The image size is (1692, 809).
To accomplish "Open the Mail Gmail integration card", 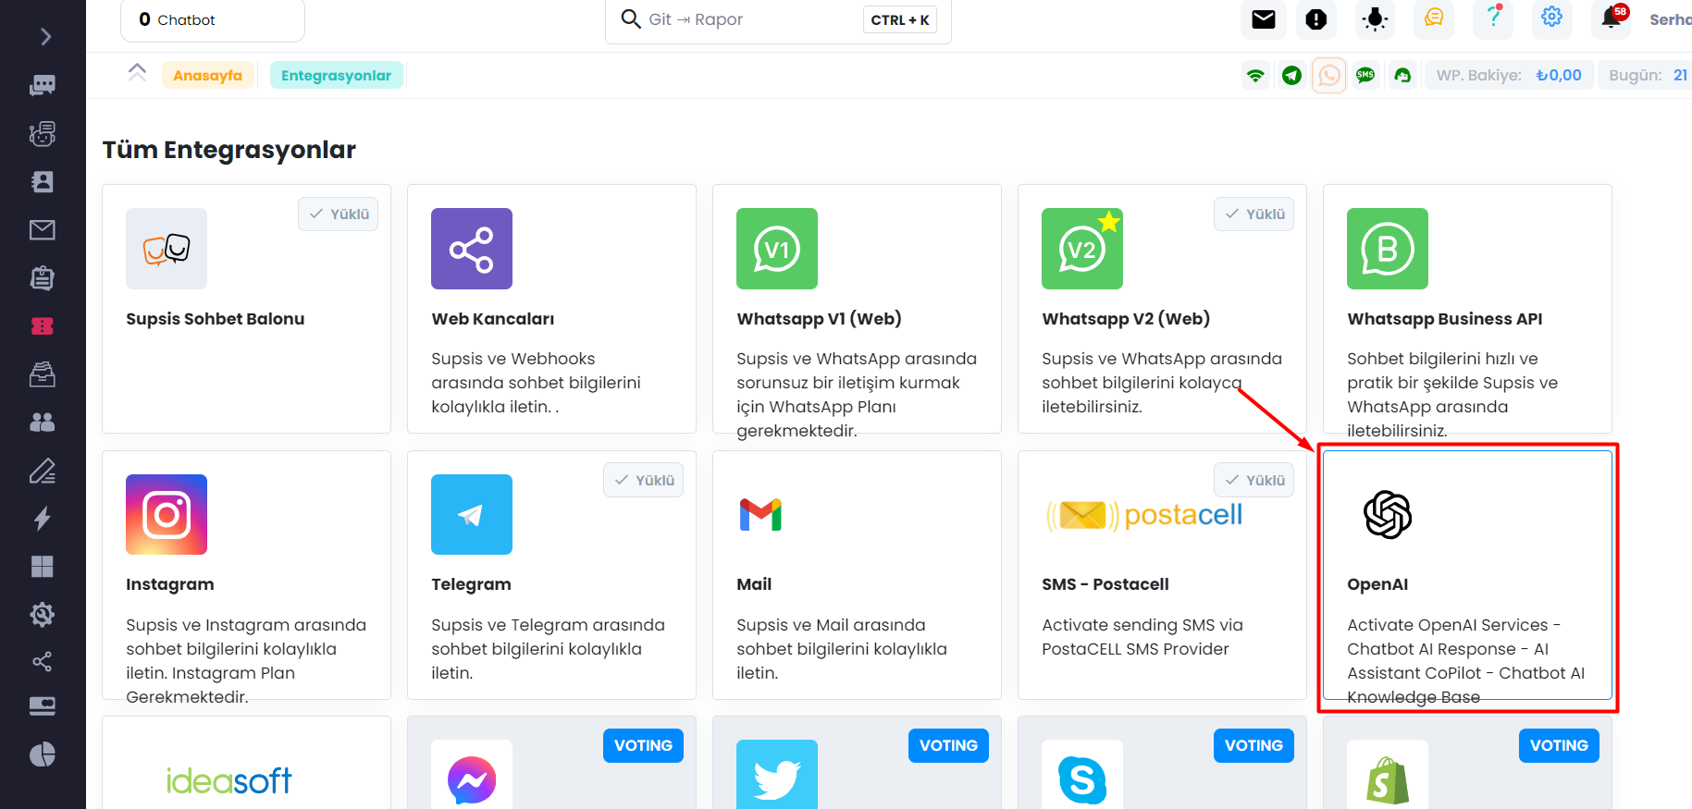I will 857,575.
